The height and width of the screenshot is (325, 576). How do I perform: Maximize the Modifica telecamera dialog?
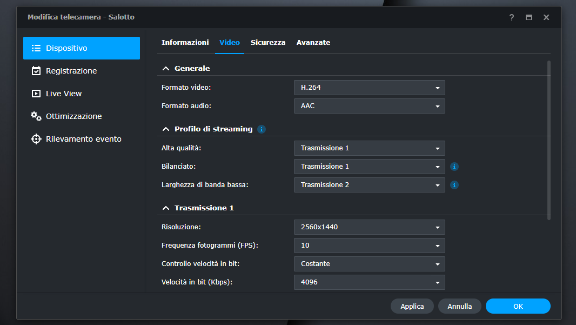(529, 17)
